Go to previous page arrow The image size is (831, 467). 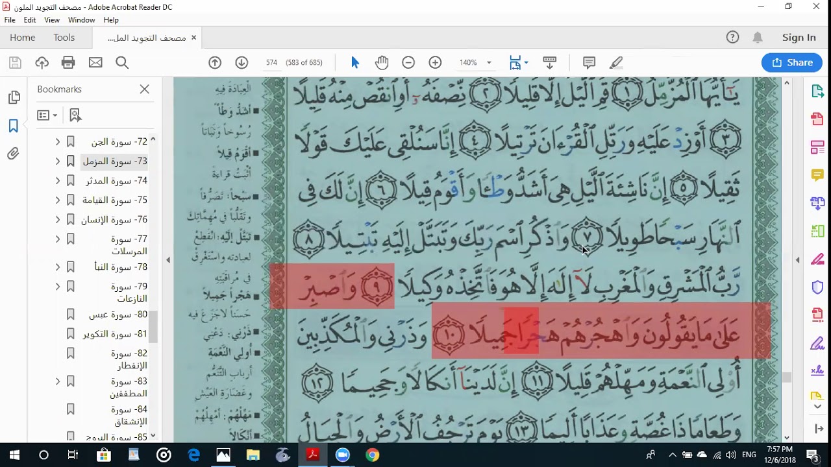pyautogui.click(x=215, y=63)
